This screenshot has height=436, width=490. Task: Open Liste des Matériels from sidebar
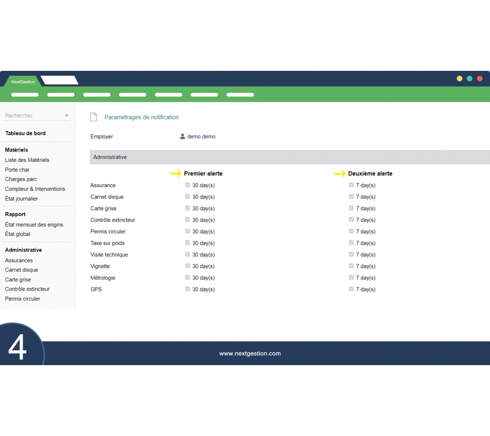(27, 160)
